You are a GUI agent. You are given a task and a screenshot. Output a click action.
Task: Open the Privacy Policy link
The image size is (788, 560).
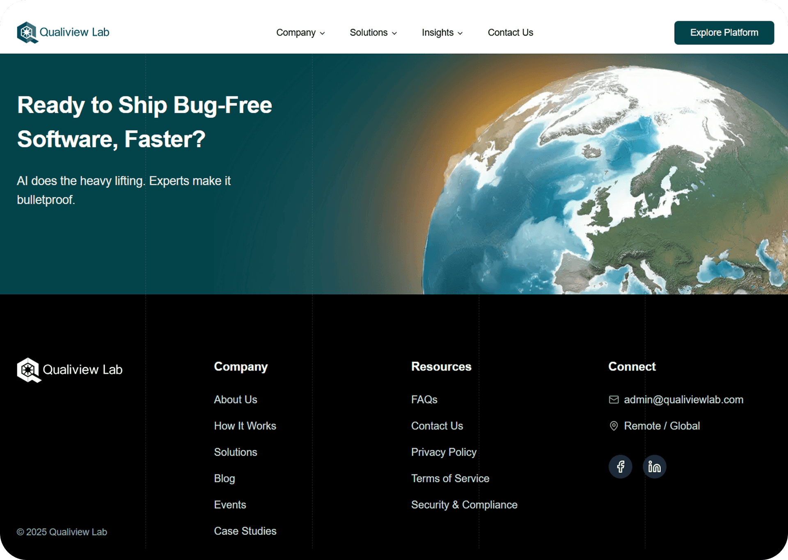[x=444, y=452]
